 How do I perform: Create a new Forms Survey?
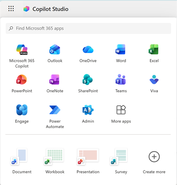pos(119,156)
